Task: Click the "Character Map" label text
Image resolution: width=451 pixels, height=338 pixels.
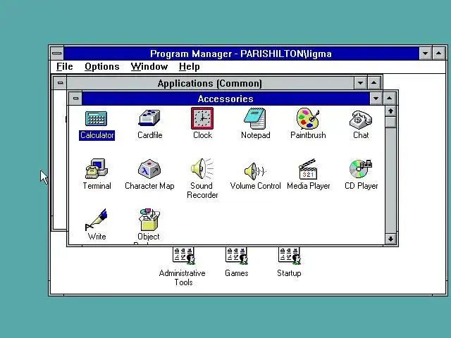Action: coord(149,186)
